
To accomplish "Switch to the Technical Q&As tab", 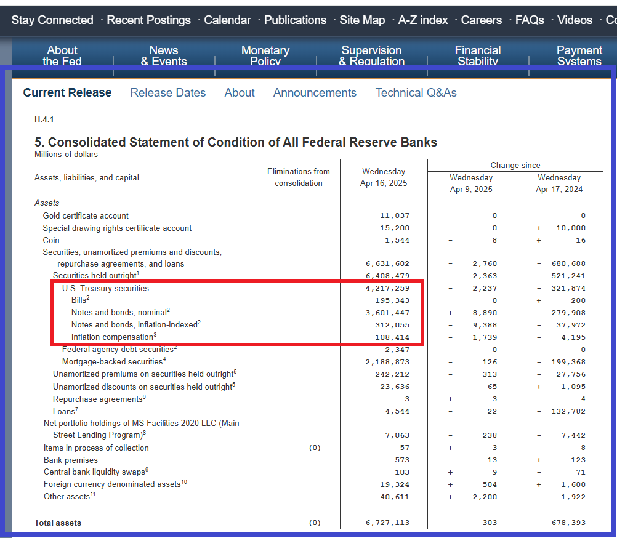I will coord(416,93).
